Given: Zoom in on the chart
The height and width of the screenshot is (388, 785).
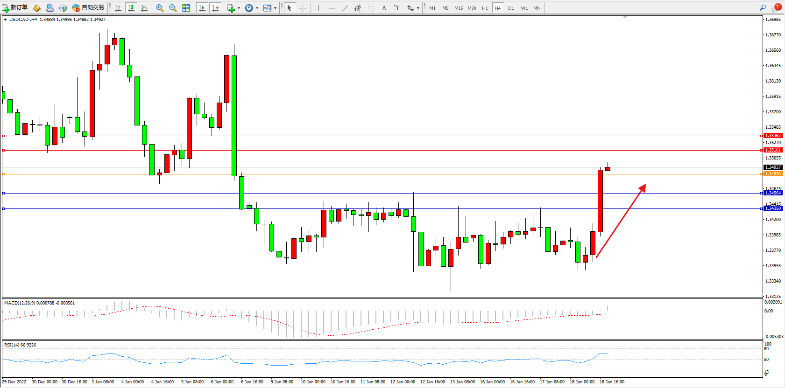Looking at the screenshot, I should (x=160, y=8).
